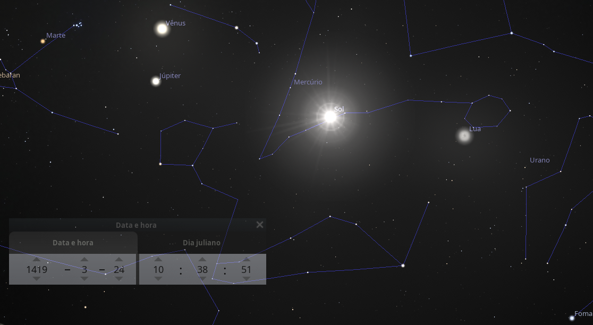Image resolution: width=593 pixels, height=325 pixels.
Task: Select the Moon labeled Lua
Action: coord(464,135)
